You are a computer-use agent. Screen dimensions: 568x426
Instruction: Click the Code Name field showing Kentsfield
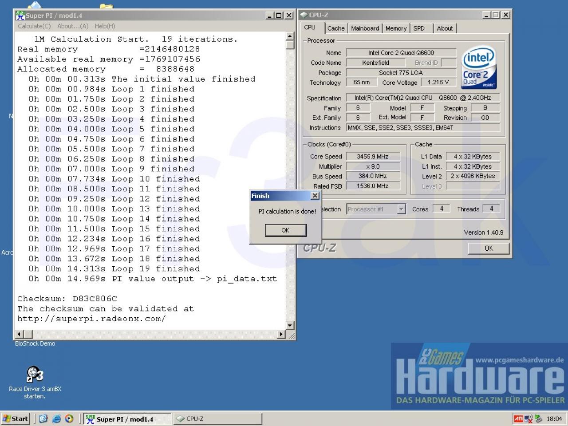[375, 63]
